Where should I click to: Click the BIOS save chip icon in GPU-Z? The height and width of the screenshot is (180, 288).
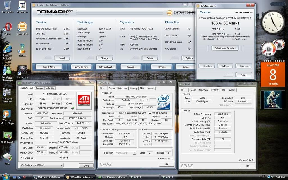coord(73,108)
